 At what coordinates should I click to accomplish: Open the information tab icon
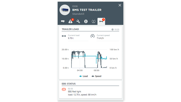[x=86, y=21]
